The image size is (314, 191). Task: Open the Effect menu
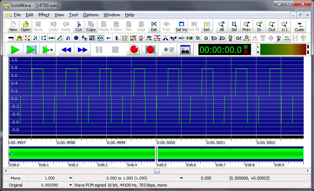44,15
